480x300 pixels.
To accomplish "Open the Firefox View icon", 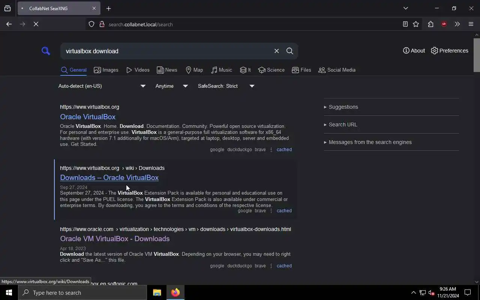I will tap(7, 8).
